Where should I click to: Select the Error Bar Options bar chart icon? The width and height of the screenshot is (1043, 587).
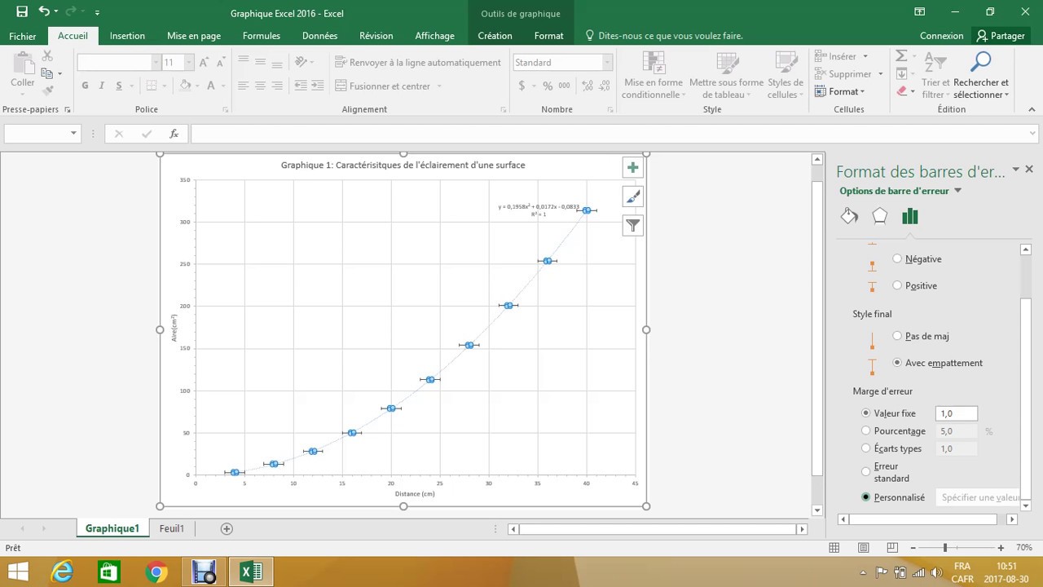[910, 216]
